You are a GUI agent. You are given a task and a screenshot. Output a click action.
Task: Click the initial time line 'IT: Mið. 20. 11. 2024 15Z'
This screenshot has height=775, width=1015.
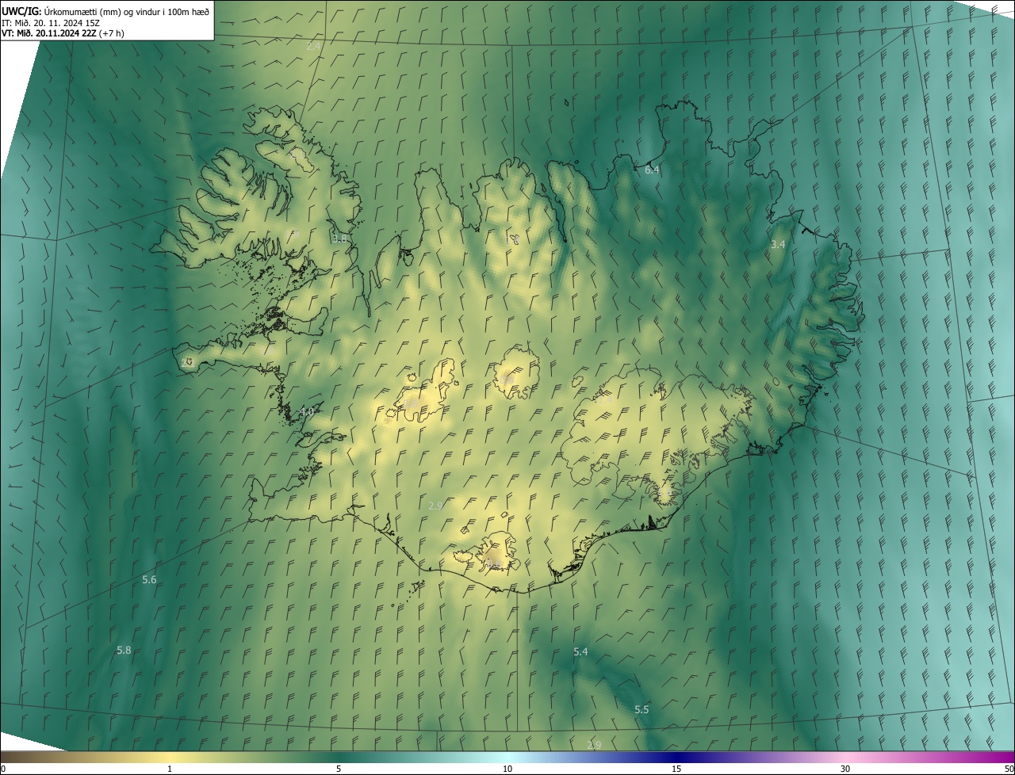point(51,22)
